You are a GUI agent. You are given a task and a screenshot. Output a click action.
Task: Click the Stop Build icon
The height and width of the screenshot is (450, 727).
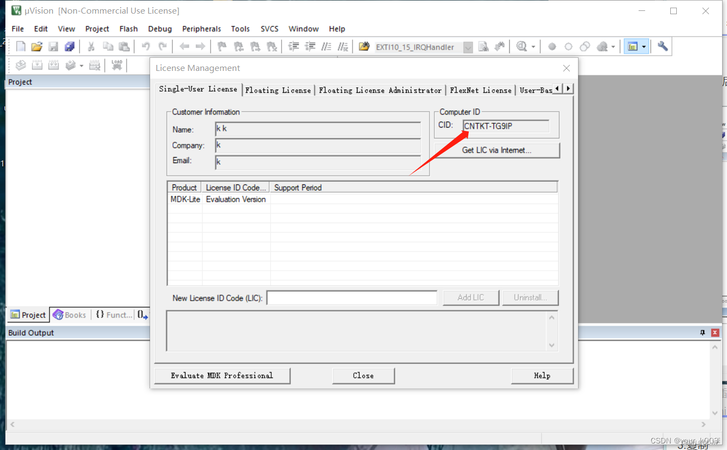tap(94, 65)
